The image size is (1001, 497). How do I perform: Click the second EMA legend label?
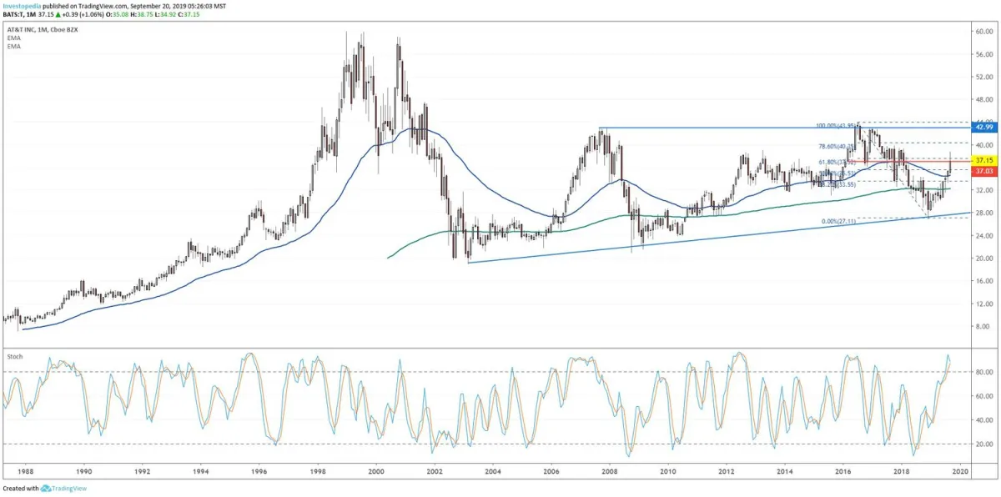click(13, 47)
